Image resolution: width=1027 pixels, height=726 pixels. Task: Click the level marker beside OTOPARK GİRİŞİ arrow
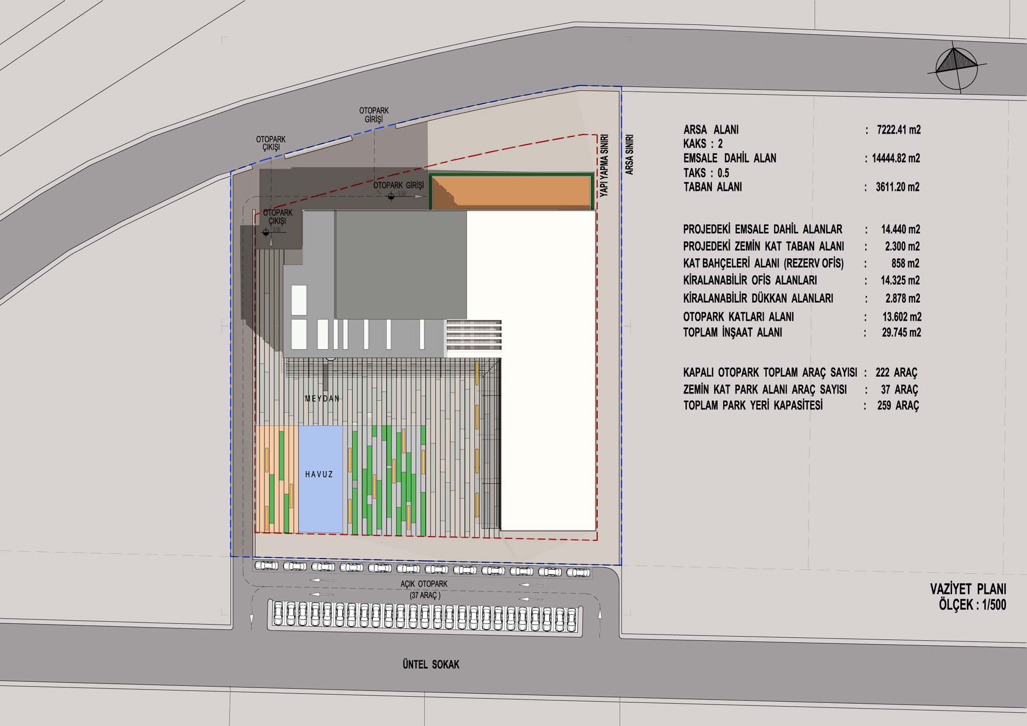pyautogui.click(x=391, y=196)
